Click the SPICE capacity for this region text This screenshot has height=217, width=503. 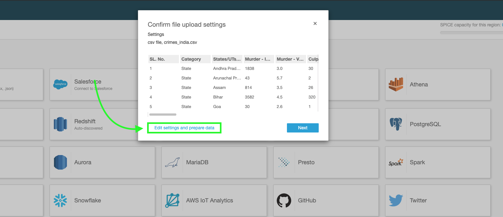click(x=471, y=25)
